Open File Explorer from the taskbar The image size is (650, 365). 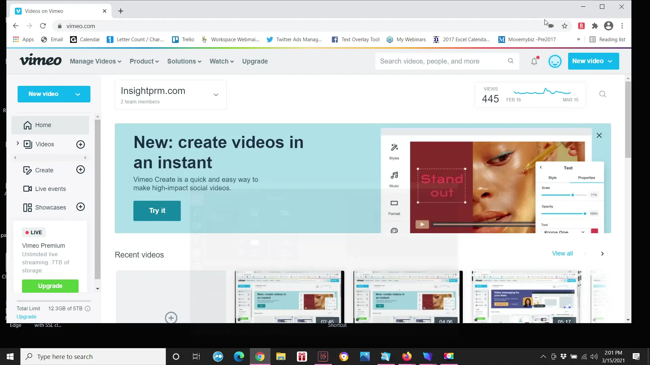281,357
